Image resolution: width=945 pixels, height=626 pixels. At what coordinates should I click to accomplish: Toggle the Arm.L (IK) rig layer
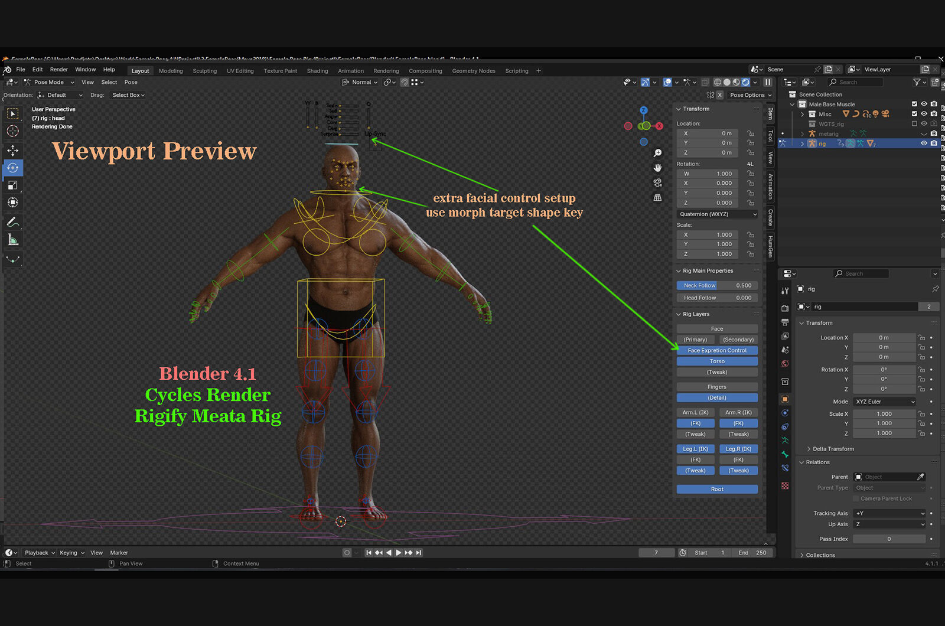696,412
